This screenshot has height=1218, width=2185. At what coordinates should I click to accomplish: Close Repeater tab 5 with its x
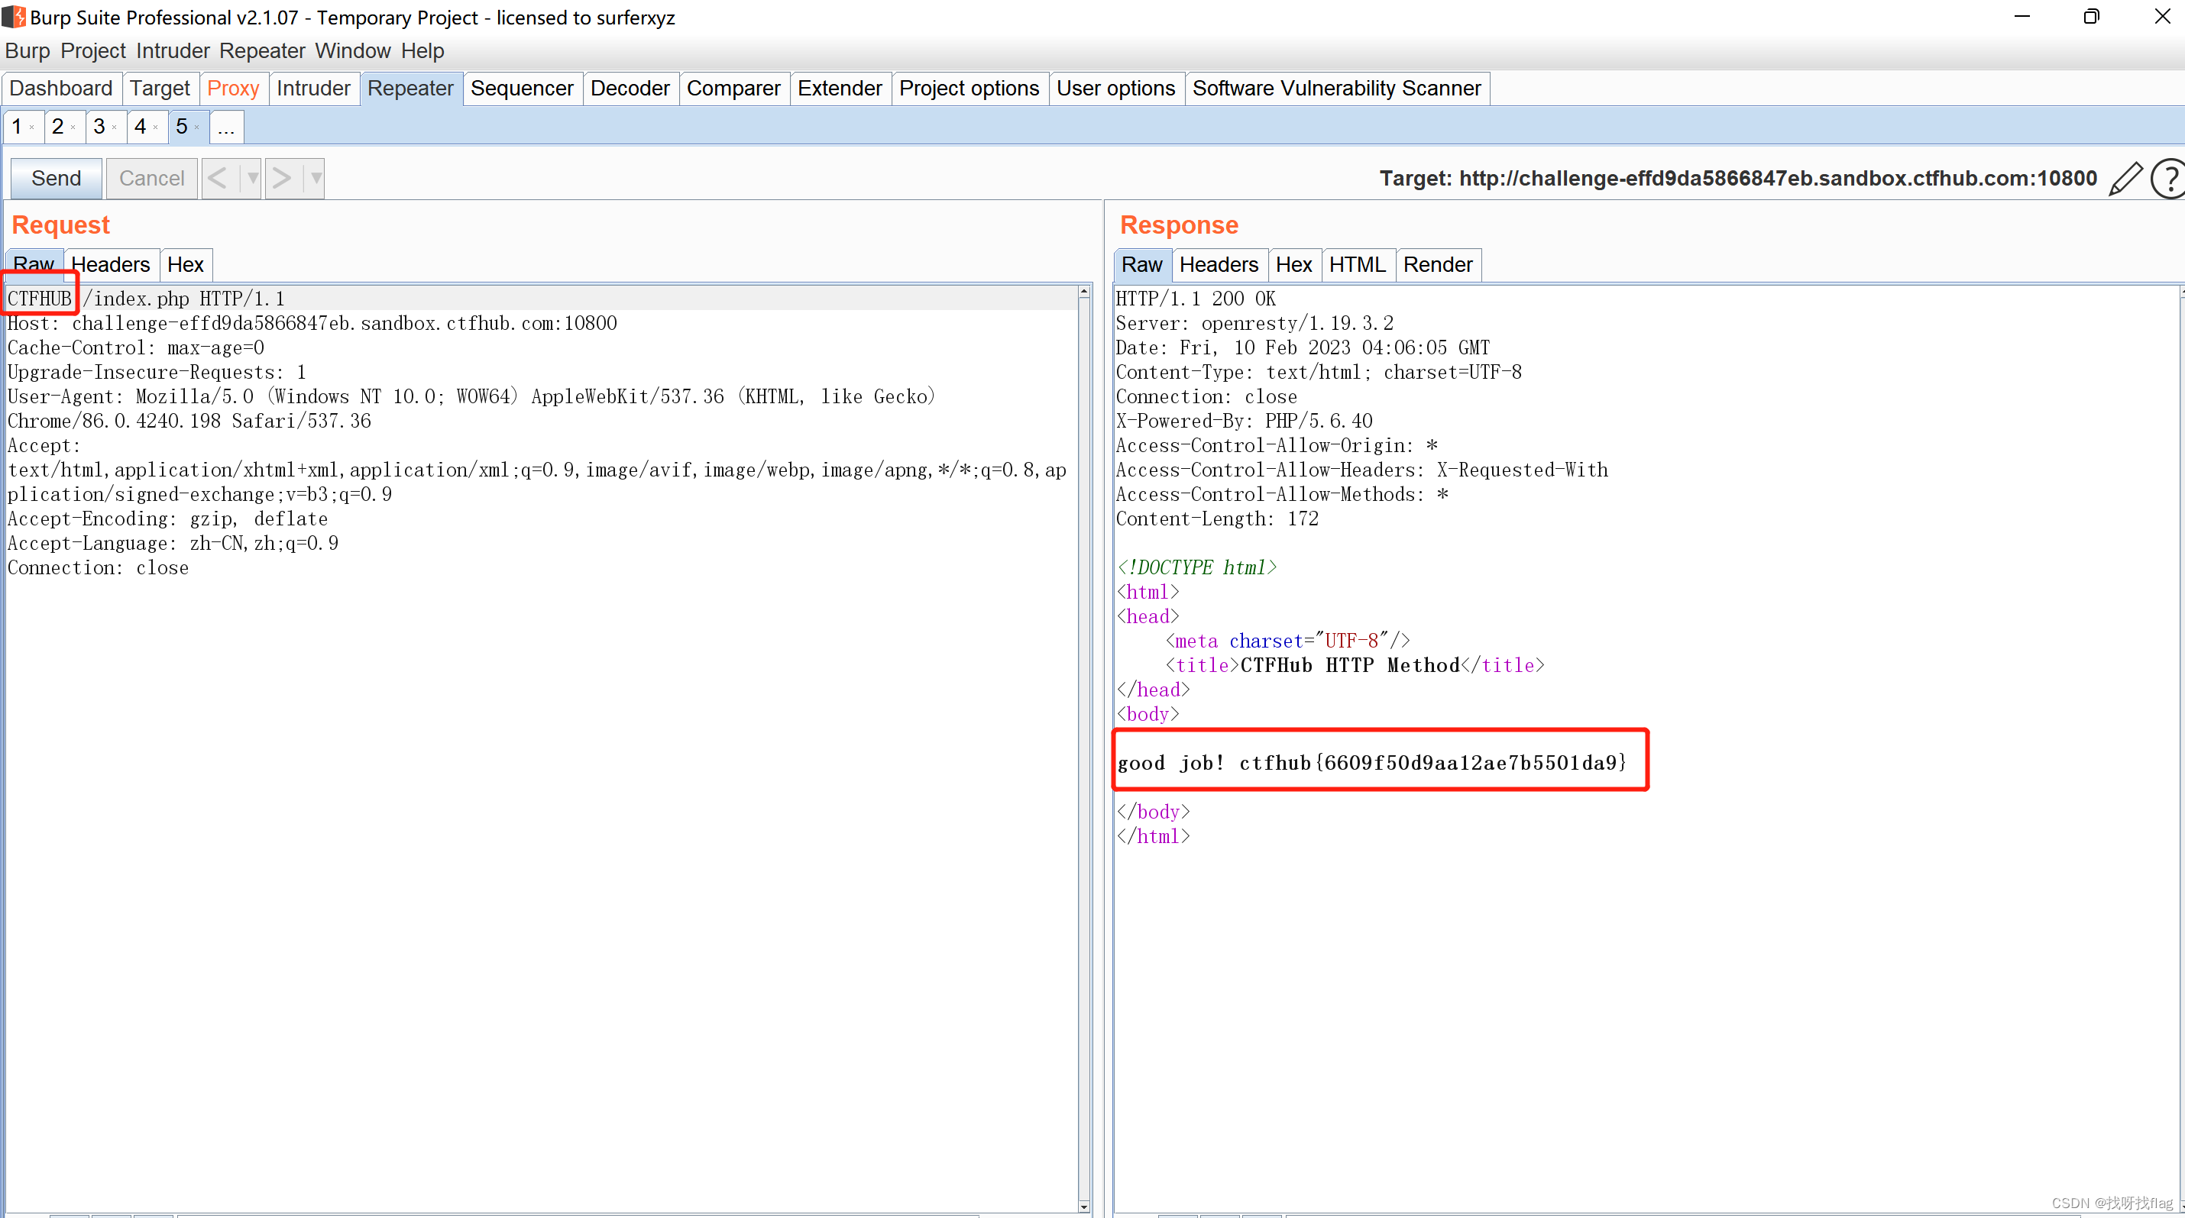pyautogui.click(x=198, y=128)
